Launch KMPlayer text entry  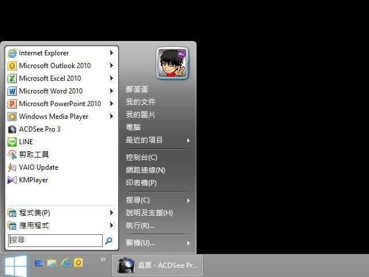(33, 180)
